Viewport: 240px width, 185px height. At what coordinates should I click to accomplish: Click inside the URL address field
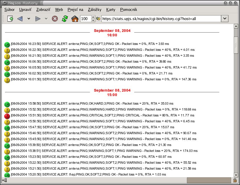[x=161, y=19]
